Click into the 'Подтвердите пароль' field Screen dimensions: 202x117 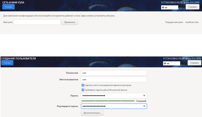(x=111, y=106)
